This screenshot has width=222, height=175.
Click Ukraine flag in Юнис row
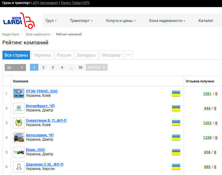[176, 152]
